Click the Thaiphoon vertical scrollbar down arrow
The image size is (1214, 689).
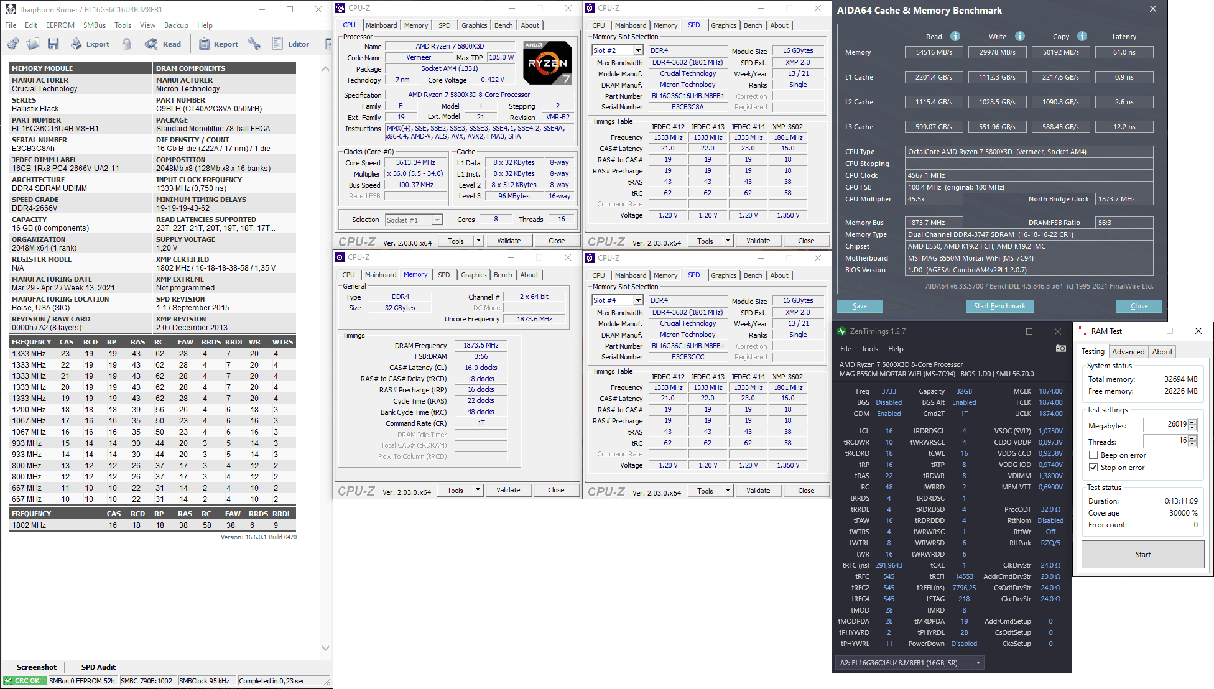325,648
